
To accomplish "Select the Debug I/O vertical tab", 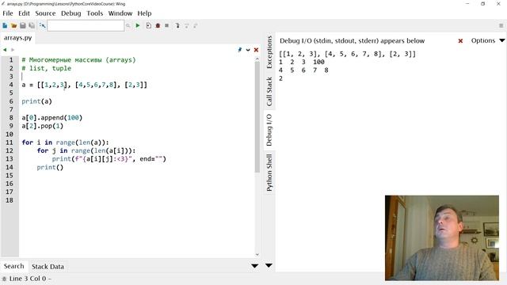I will pos(269,130).
